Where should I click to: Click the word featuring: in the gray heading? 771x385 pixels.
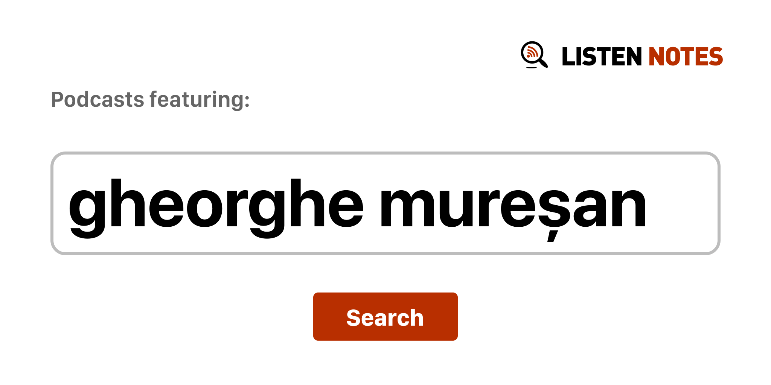pyautogui.click(x=200, y=100)
